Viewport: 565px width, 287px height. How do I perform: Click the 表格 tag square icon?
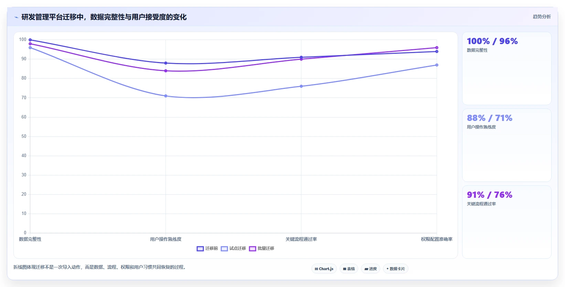tap(344, 269)
